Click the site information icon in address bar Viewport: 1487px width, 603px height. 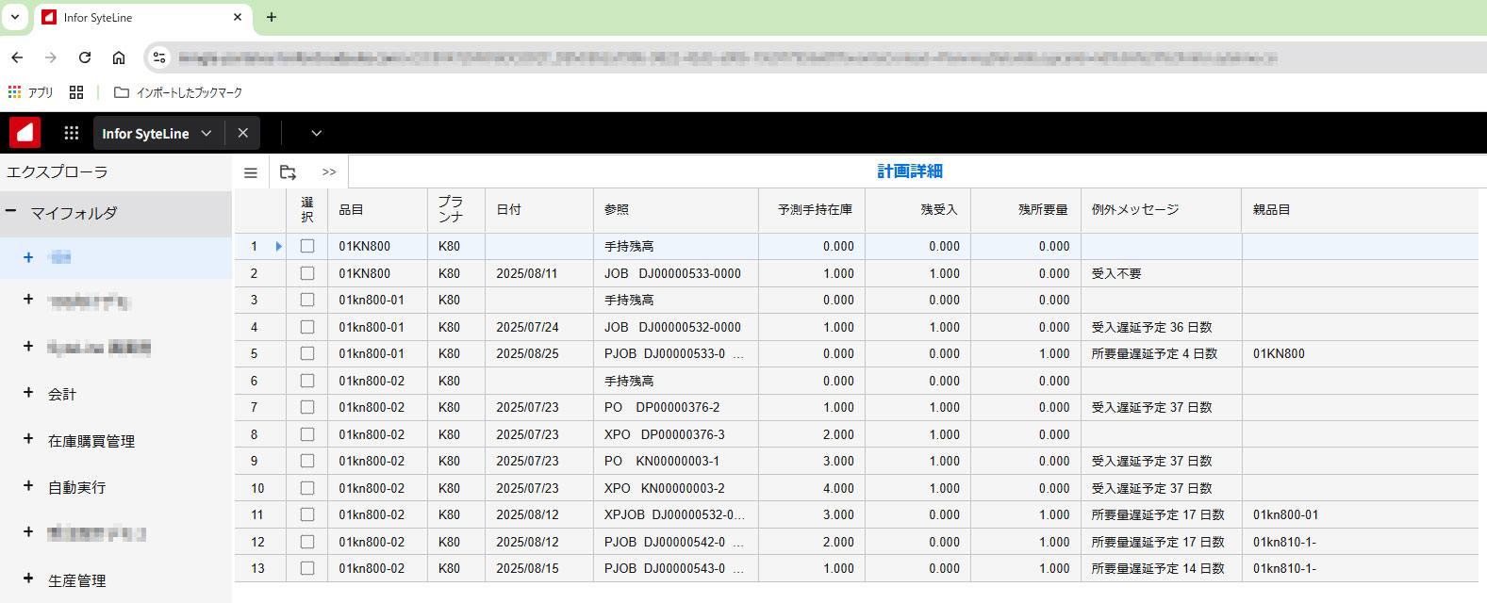coord(159,57)
